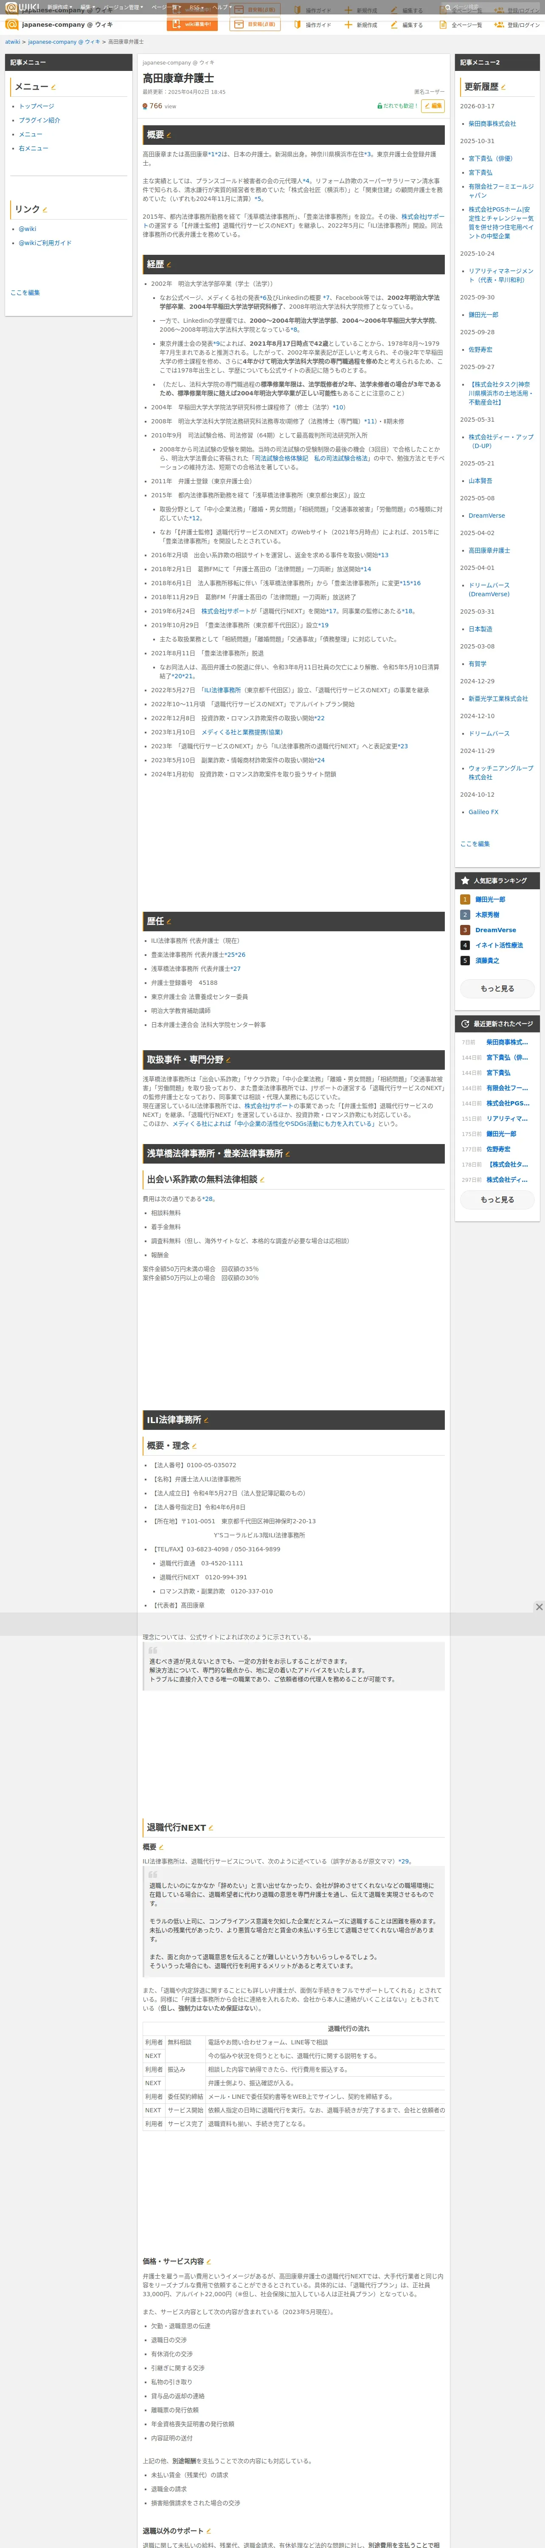Click the 記事メニュー2 panel header
This screenshot has height=2548, width=545.
tap(497, 62)
